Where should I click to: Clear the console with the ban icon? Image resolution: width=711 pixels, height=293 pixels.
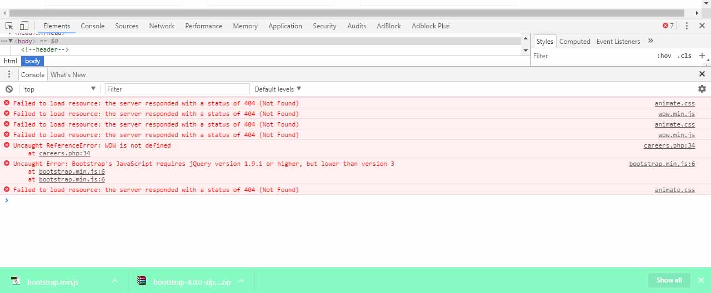(x=9, y=89)
